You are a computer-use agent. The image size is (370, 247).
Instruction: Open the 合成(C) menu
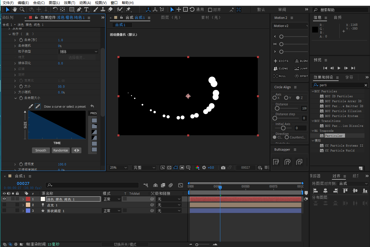pos(39,3)
